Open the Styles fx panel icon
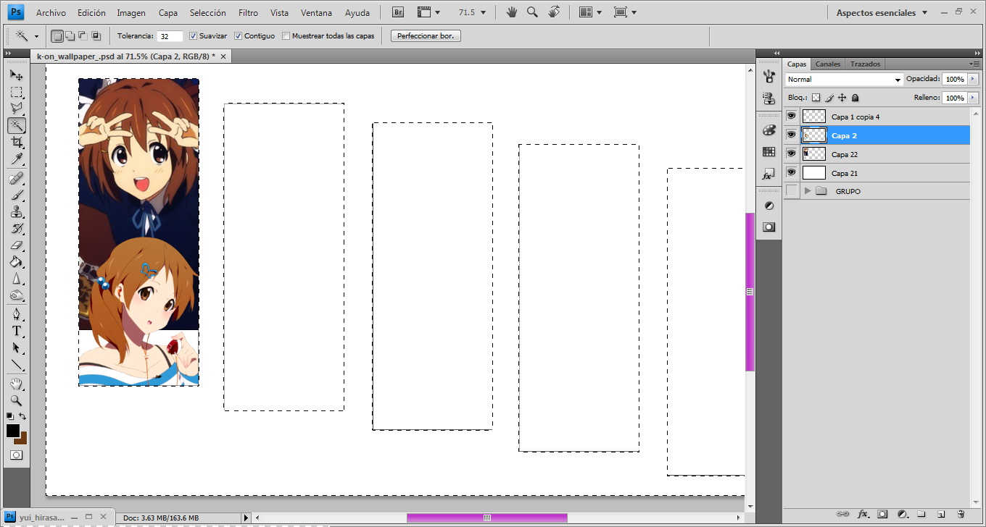 (769, 174)
